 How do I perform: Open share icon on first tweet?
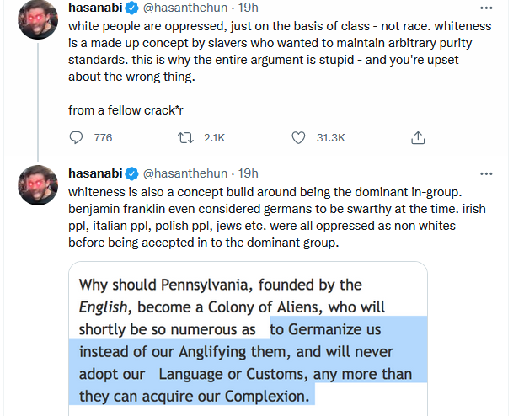[x=418, y=137]
